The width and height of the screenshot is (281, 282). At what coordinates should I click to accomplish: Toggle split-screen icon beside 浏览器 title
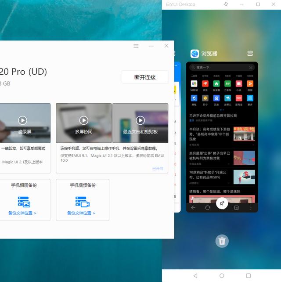(250, 53)
